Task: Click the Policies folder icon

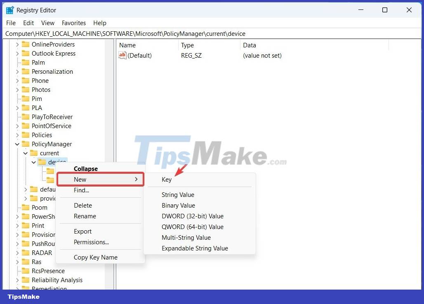Action: point(26,135)
